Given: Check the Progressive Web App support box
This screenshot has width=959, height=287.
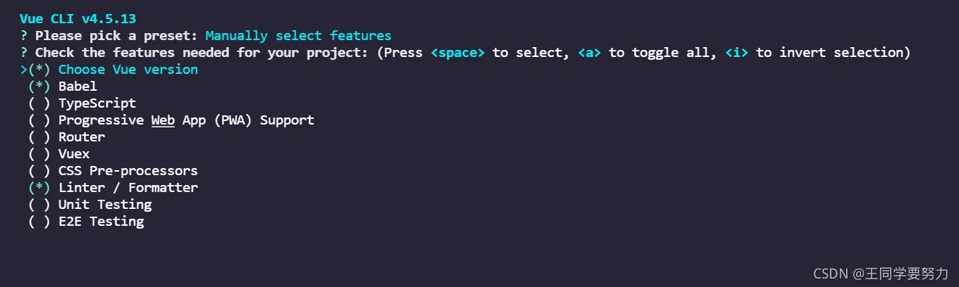Looking at the screenshot, I should pos(39,120).
